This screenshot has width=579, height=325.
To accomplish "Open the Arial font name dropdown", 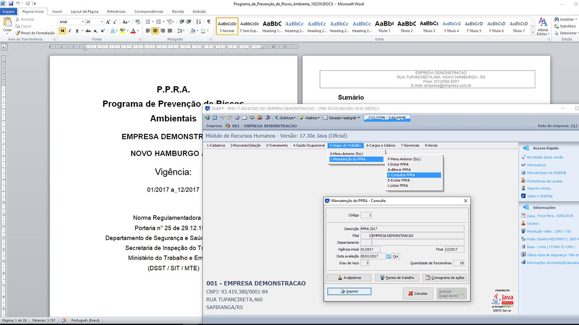I will point(82,22).
